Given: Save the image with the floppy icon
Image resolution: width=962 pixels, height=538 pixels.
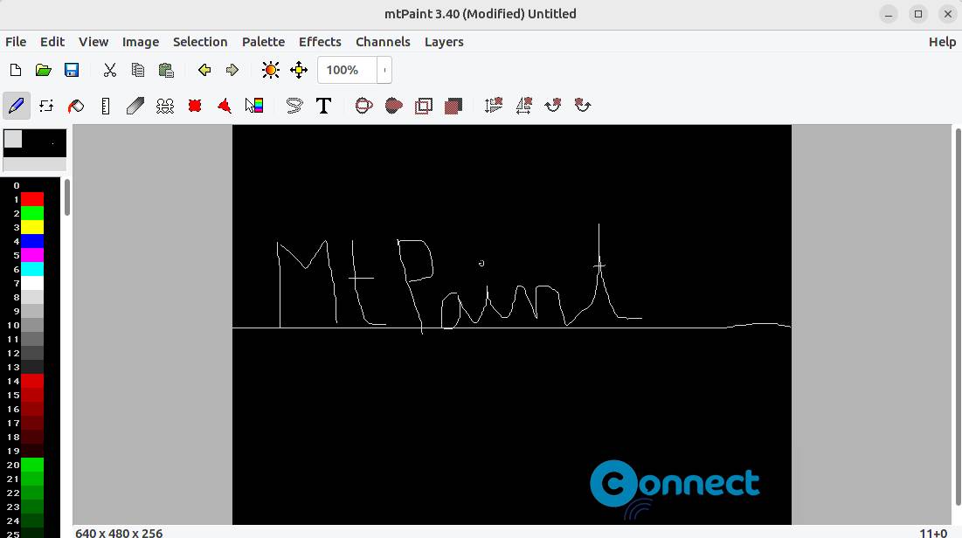Looking at the screenshot, I should coord(72,70).
